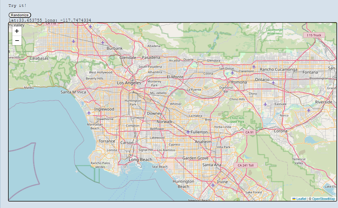The width and height of the screenshot is (338, 208).
Task: Select the I 15 Truck route label
Action: (x=314, y=35)
